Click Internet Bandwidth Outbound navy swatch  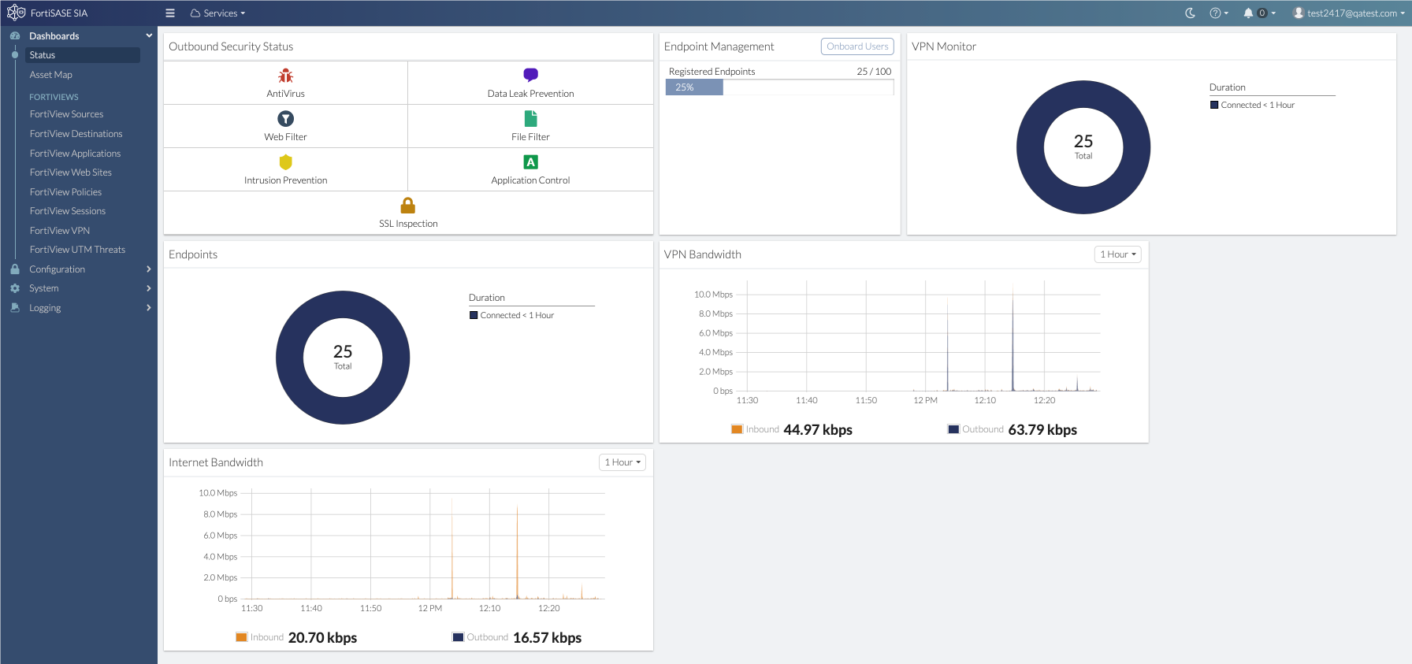(x=458, y=637)
